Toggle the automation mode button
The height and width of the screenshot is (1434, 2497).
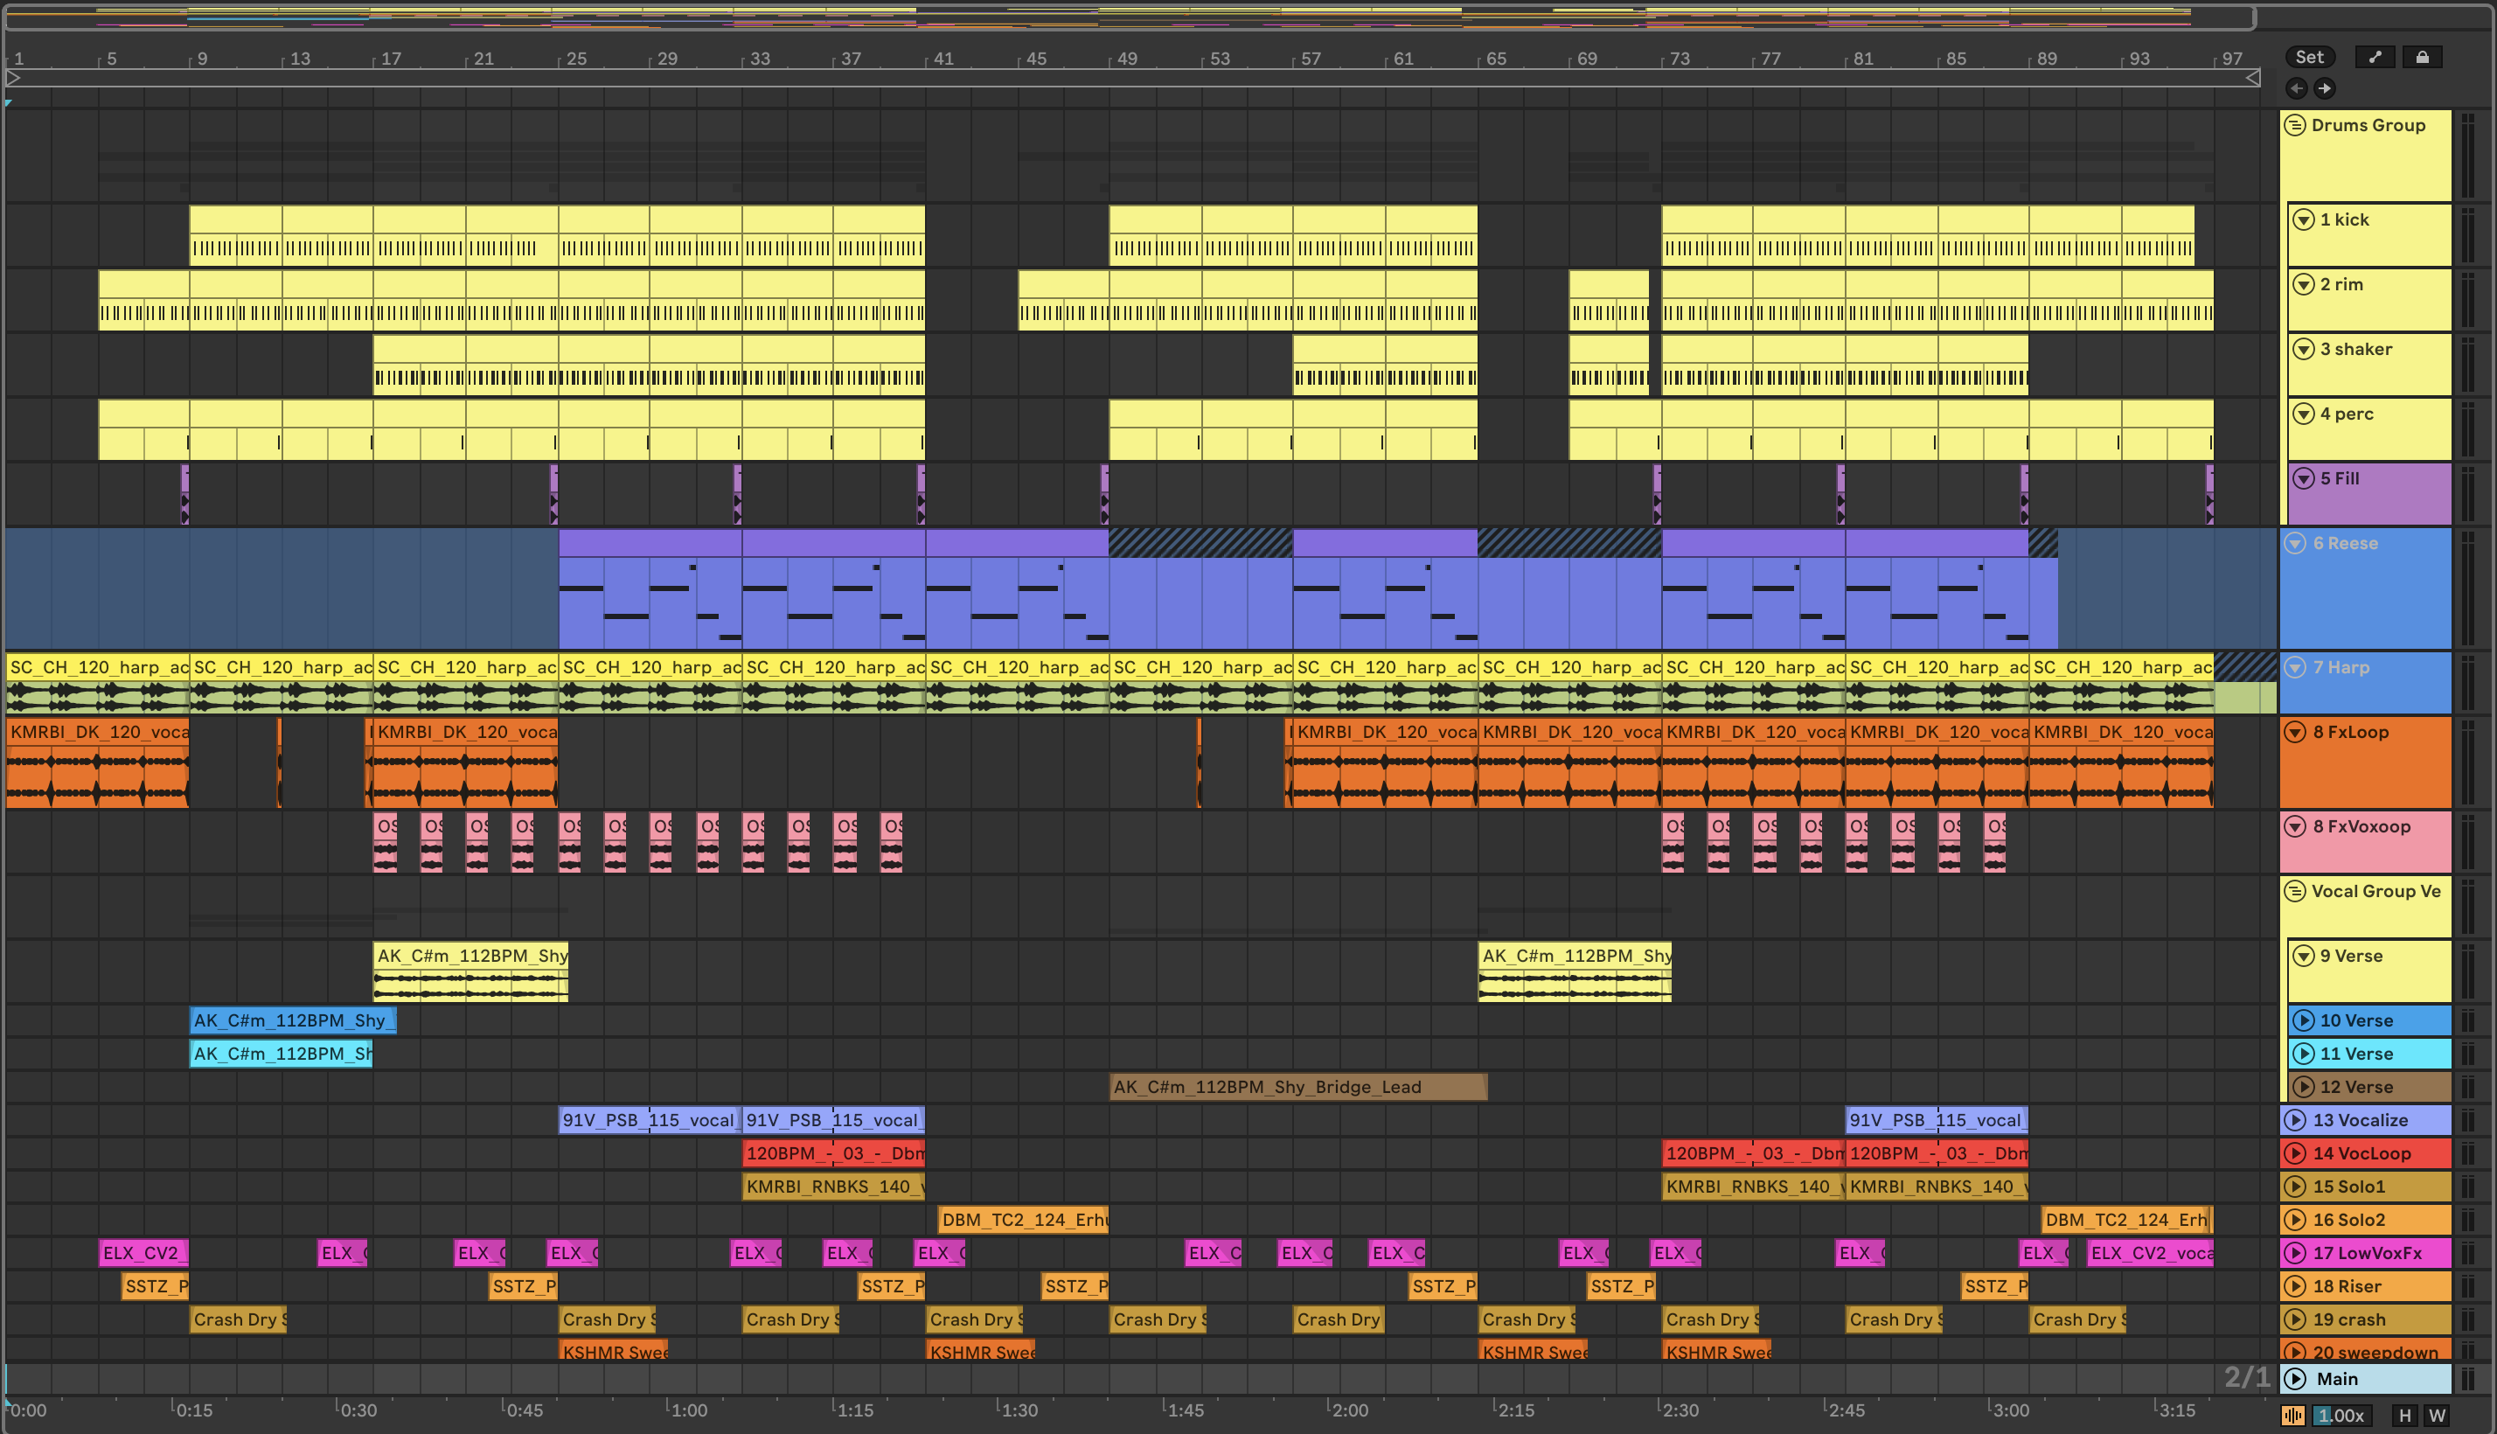2374,57
